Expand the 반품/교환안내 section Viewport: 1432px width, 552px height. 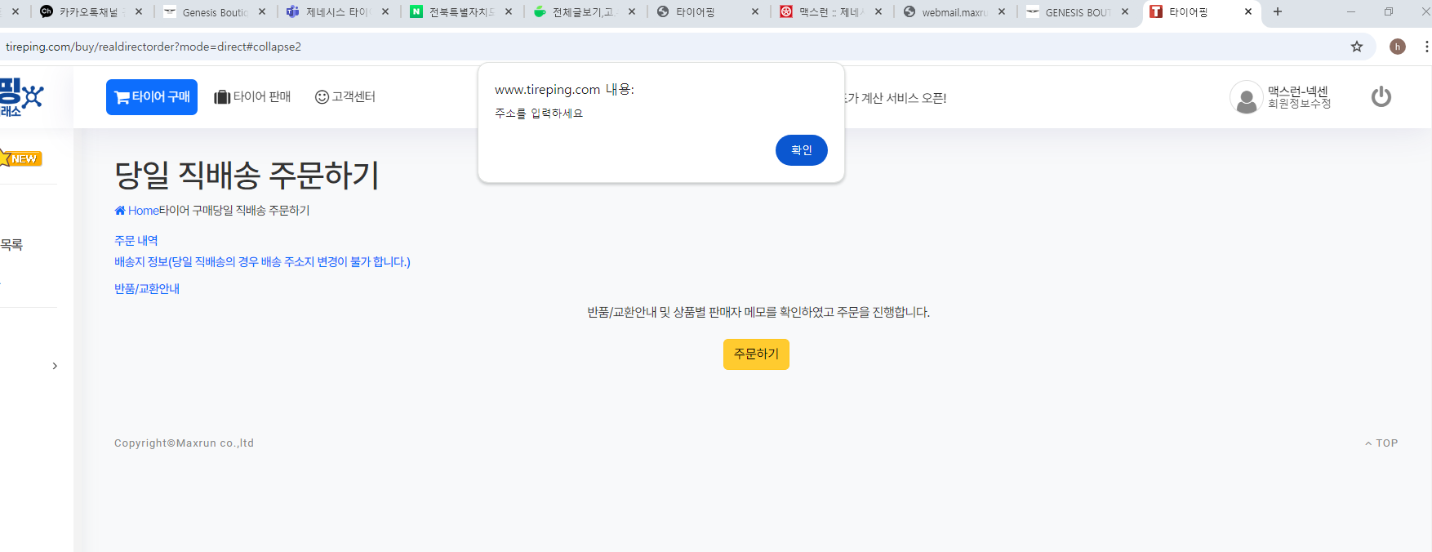click(x=147, y=289)
